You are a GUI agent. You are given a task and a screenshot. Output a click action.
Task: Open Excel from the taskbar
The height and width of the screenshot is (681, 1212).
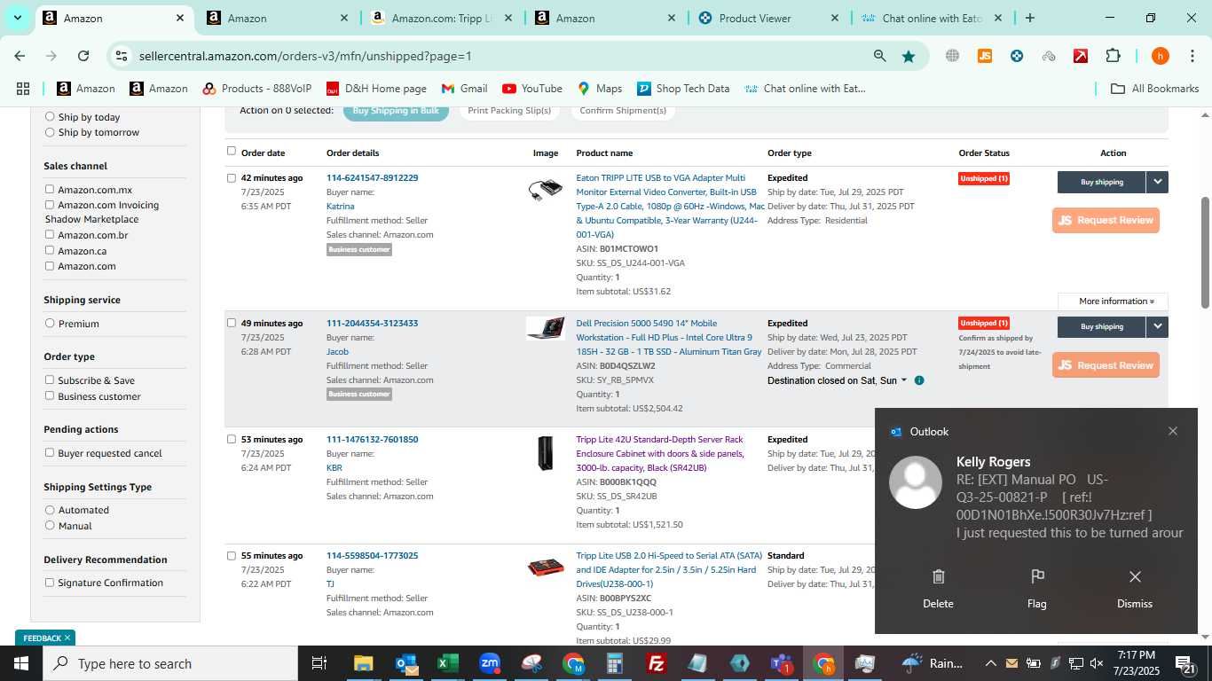[448, 663]
